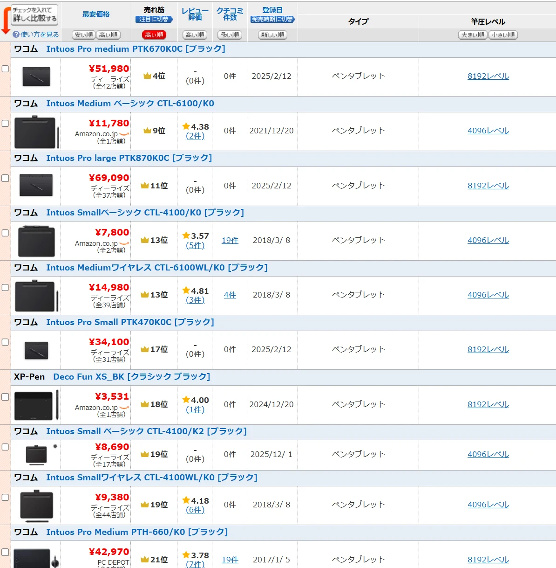The width and height of the screenshot is (556, 568).
Task: Open Intuos Pro Small PTK470K0C product link
Action: tap(130, 322)
